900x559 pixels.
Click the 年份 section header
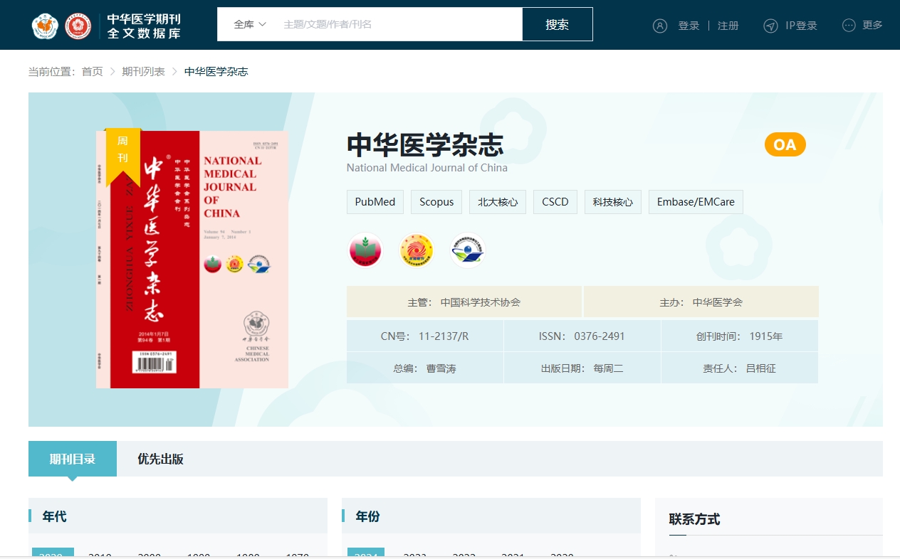click(491, 516)
